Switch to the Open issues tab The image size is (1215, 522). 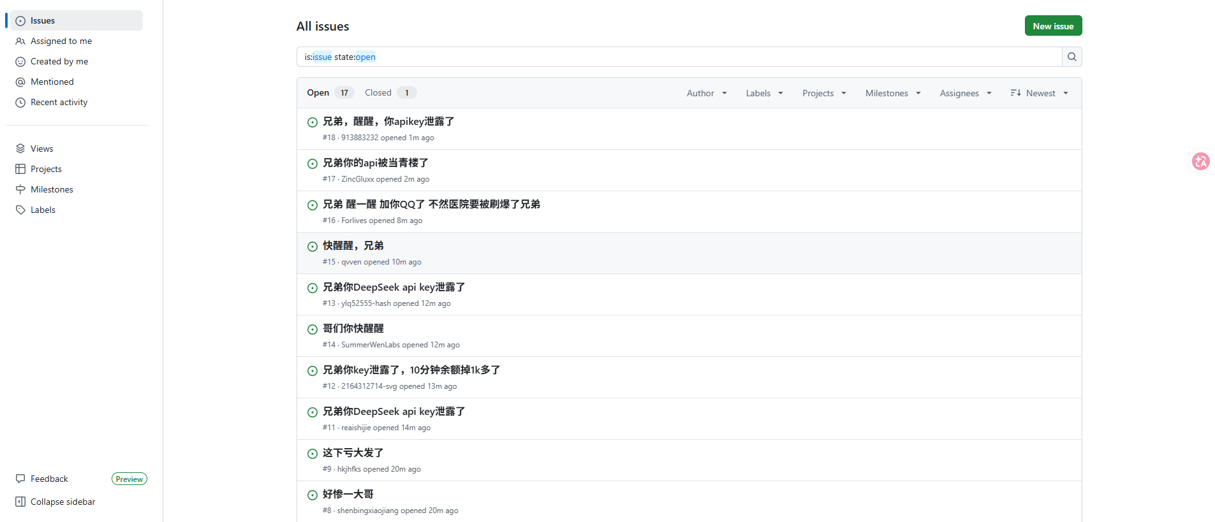330,93
